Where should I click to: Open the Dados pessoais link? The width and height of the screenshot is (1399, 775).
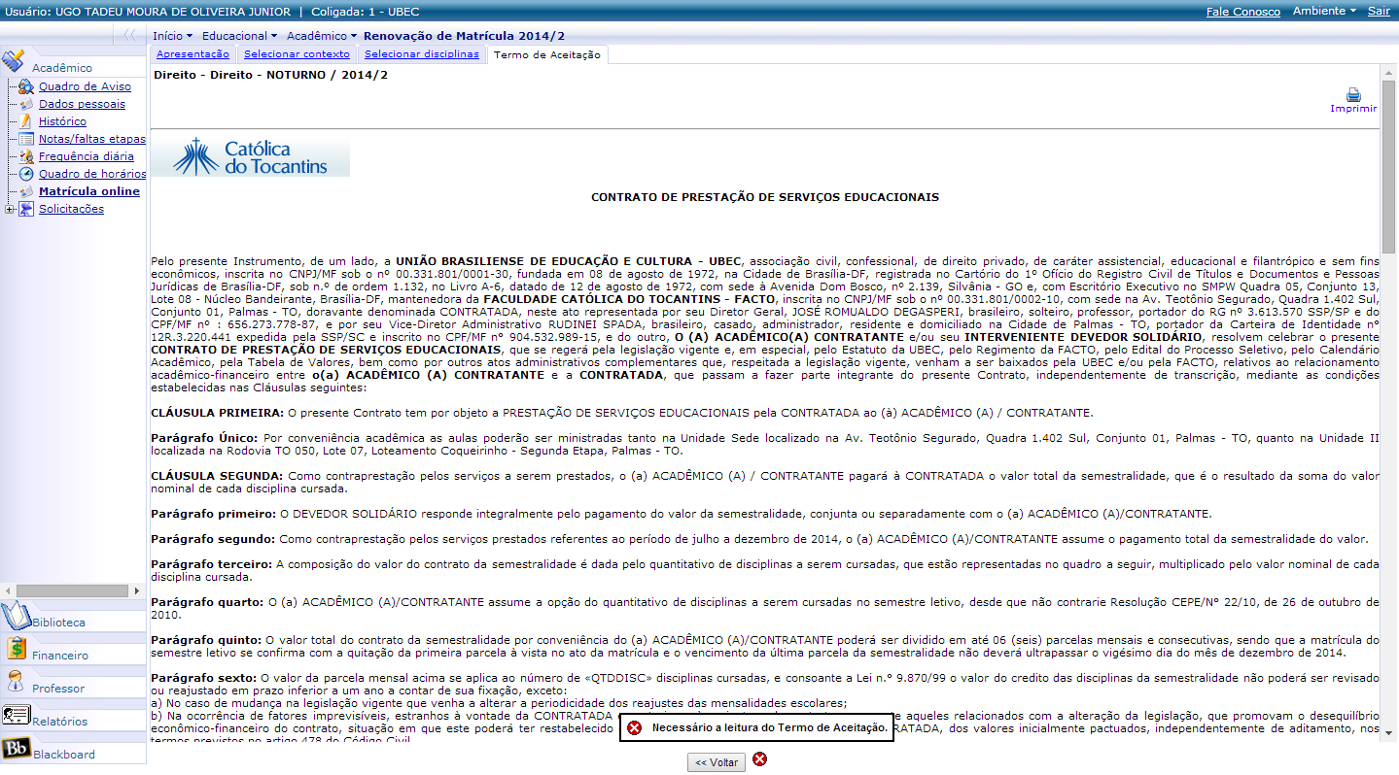[82, 104]
